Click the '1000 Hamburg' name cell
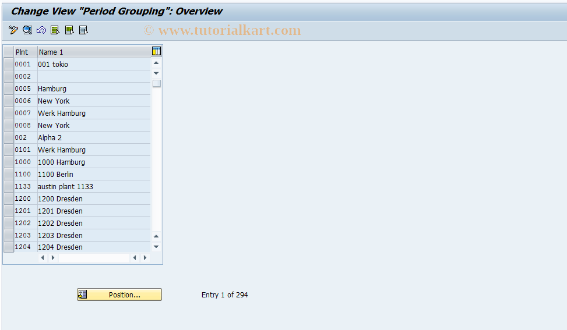The image size is (567, 330). click(94, 162)
